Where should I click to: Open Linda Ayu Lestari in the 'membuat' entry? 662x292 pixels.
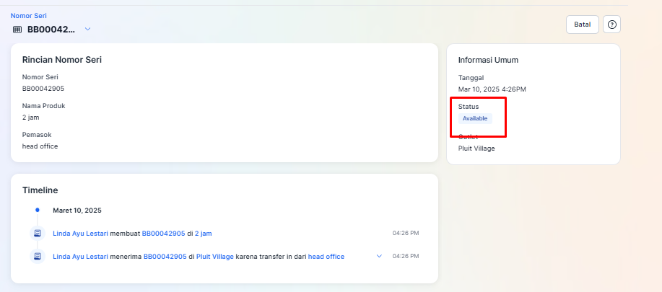pos(80,234)
